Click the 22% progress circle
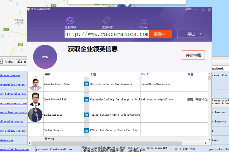Screen dimensions: 229x152 click(45, 57)
